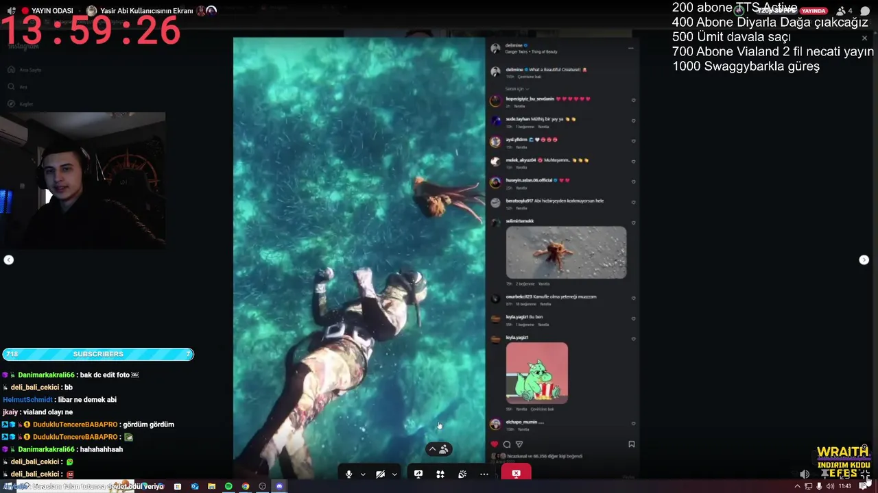878x493 pixels.
Task: Like the Instagram post with heart icon
Action: point(495,444)
